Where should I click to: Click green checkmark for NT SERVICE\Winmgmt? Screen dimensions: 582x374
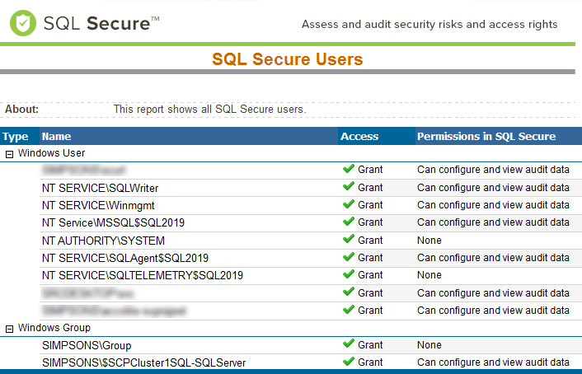[349, 204]
